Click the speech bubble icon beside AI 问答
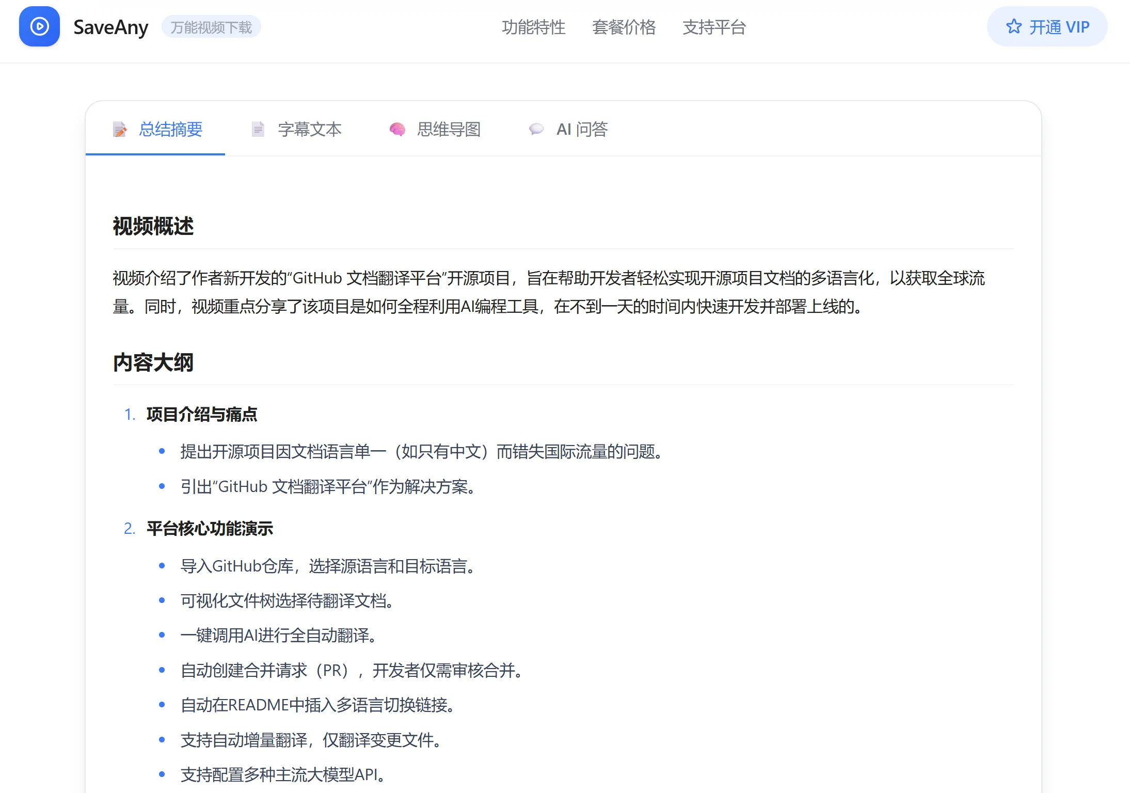 [536, 129]
